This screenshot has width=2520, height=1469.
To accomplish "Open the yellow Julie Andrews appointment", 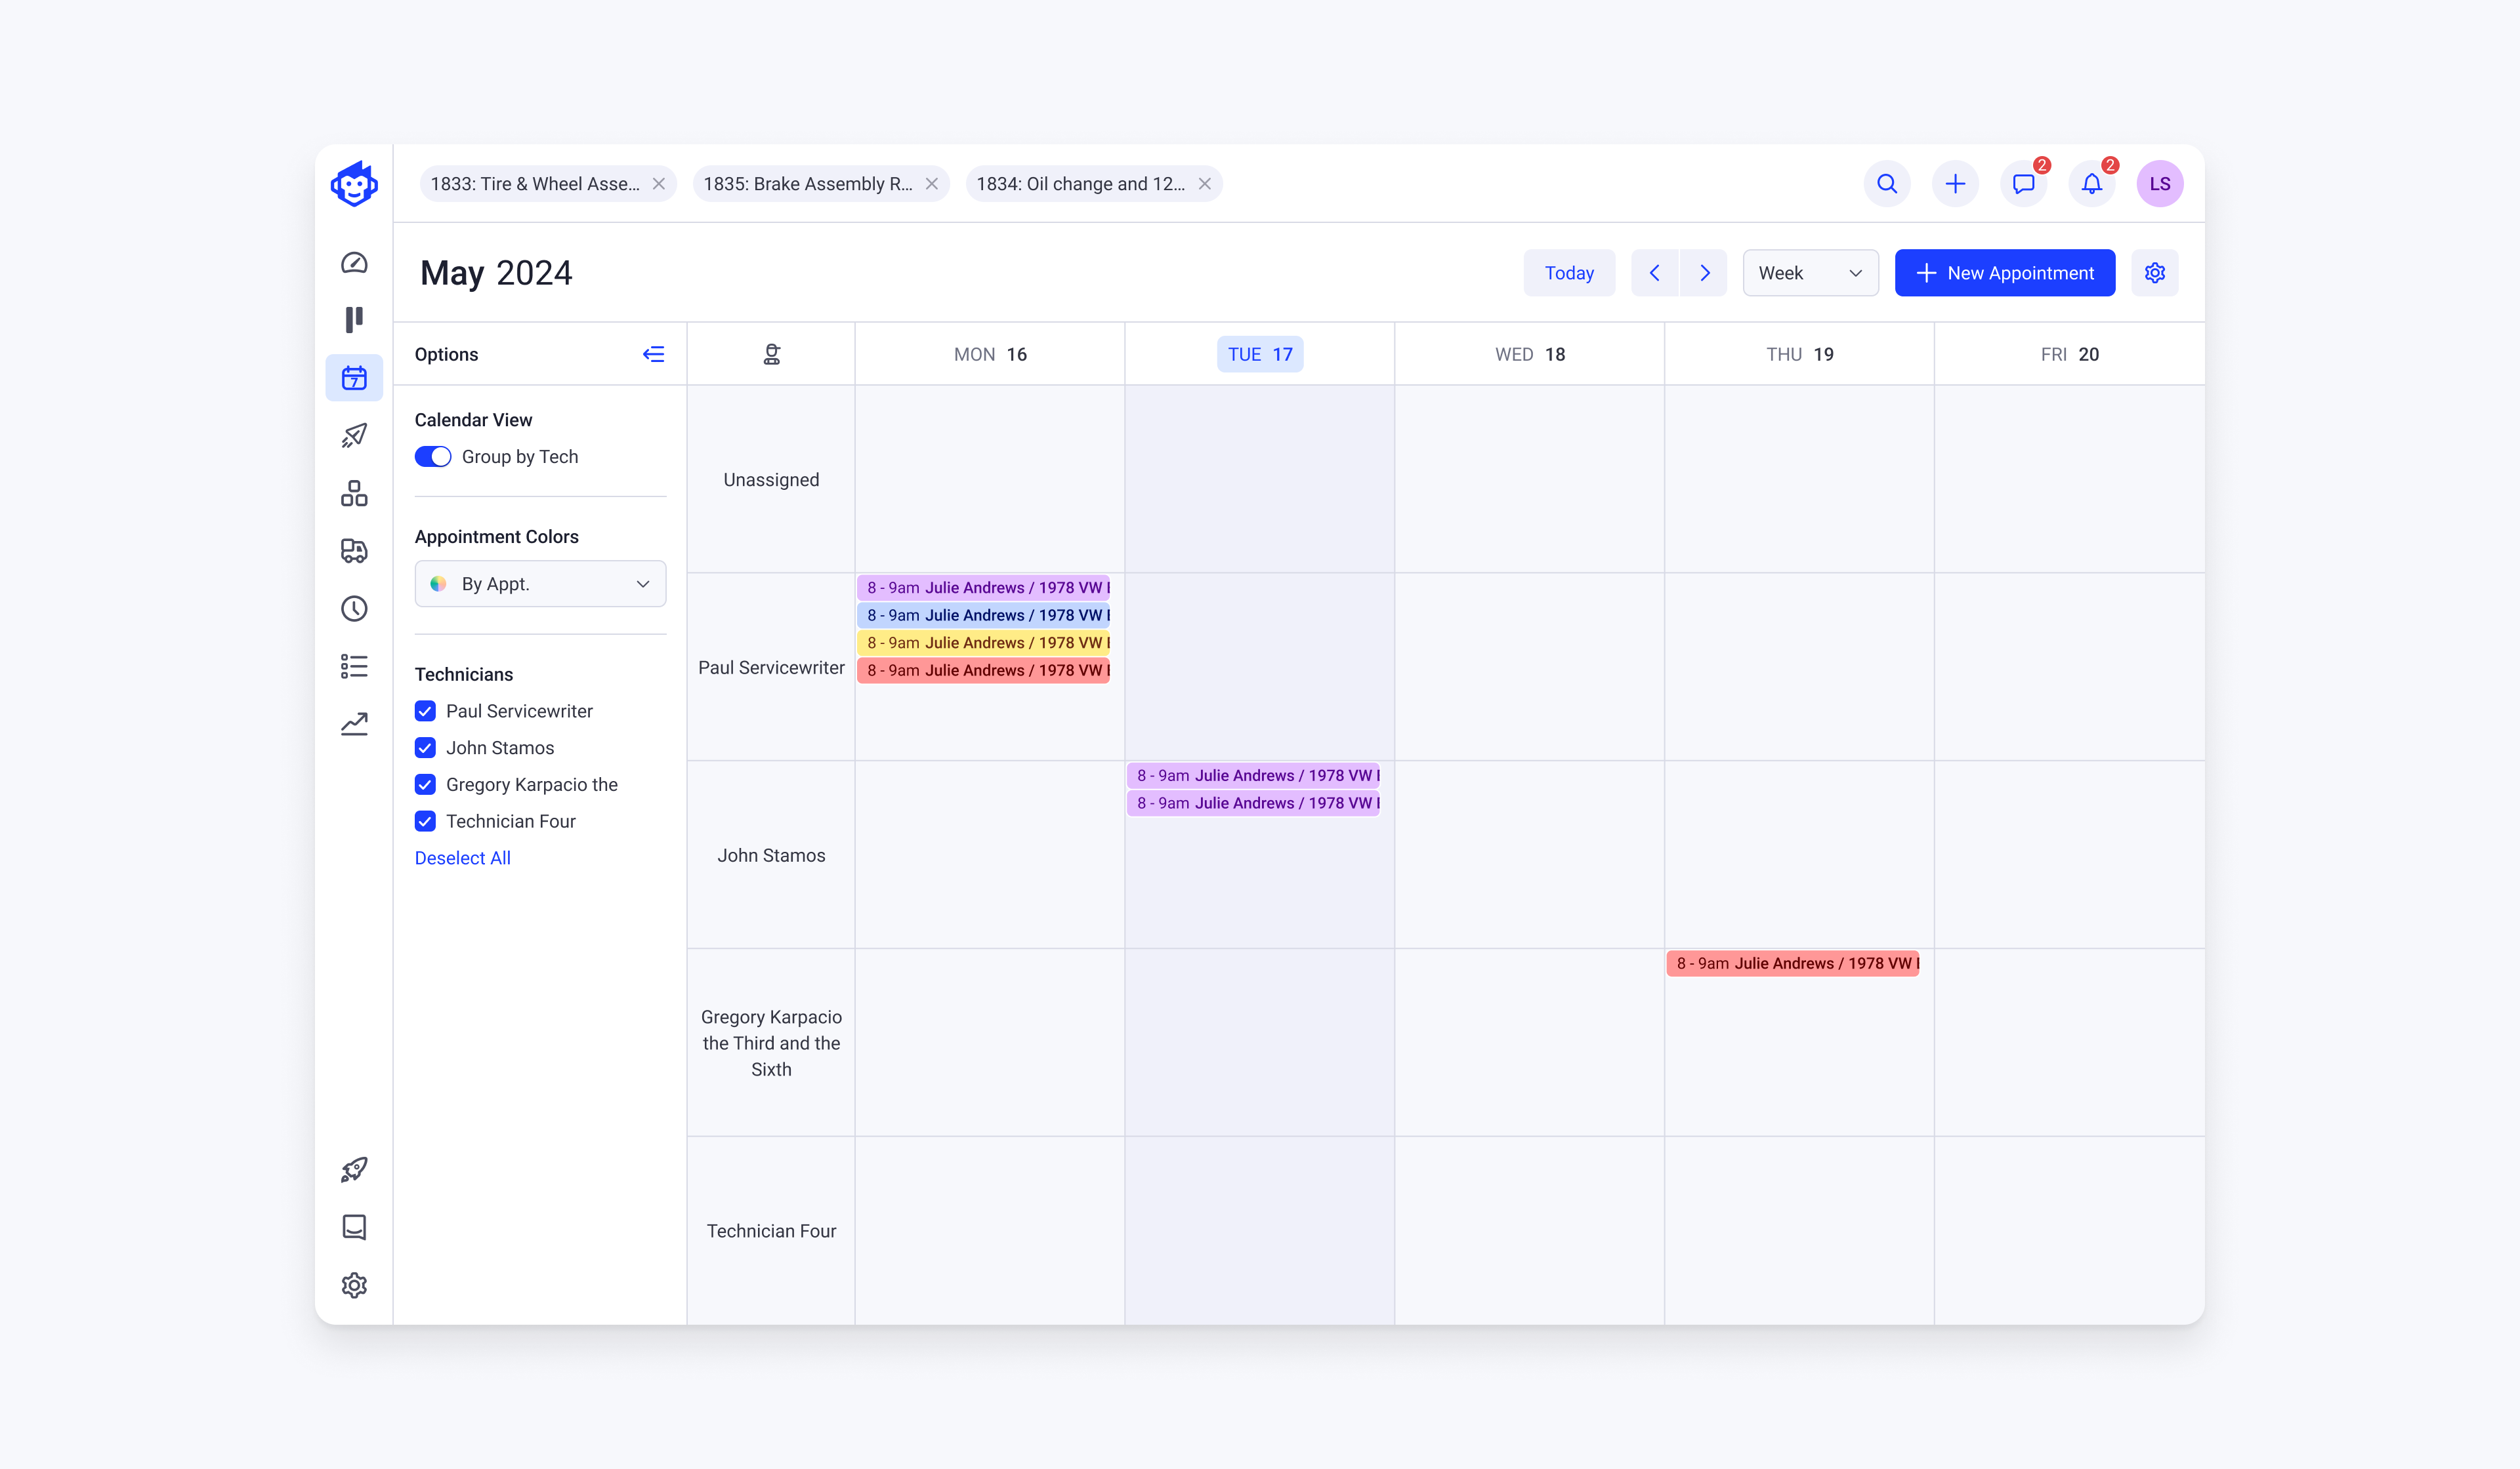I will point(984,643).
